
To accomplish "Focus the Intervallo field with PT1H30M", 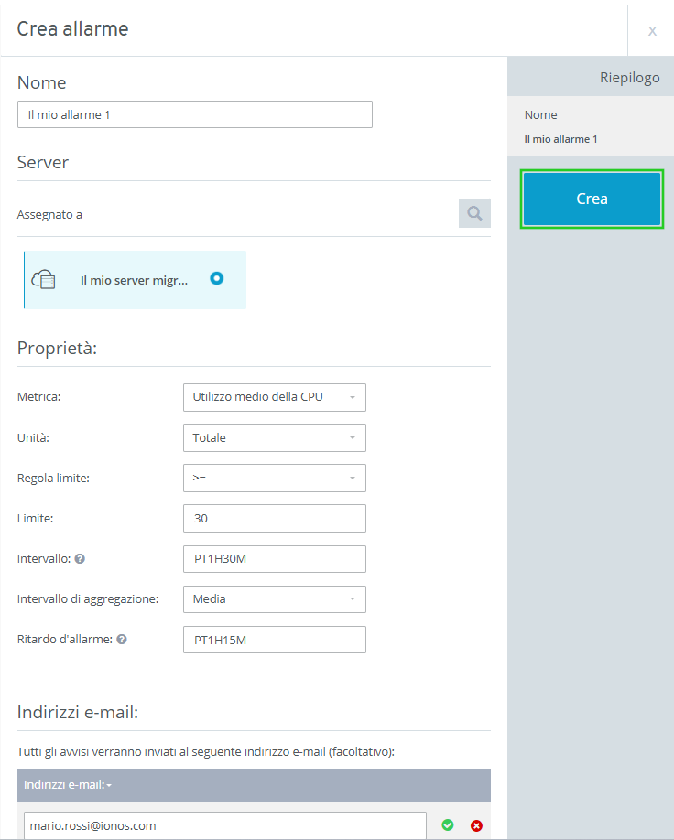I will point(274,559).
